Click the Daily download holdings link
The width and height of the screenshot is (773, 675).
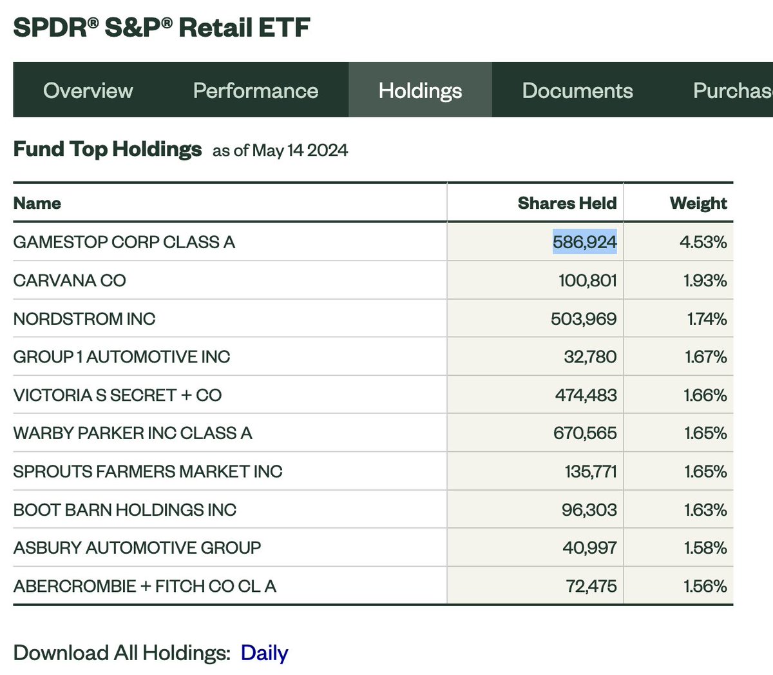264,652
